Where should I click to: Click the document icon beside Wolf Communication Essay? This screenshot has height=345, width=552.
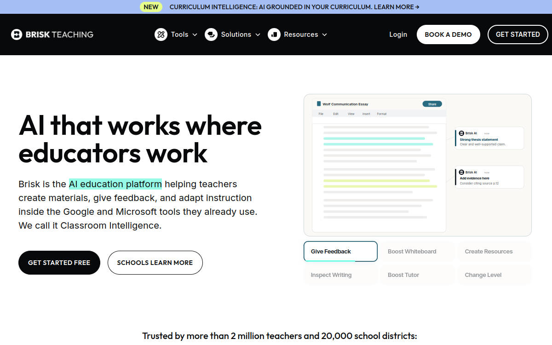pyautogui.click(x=319, y=104)
